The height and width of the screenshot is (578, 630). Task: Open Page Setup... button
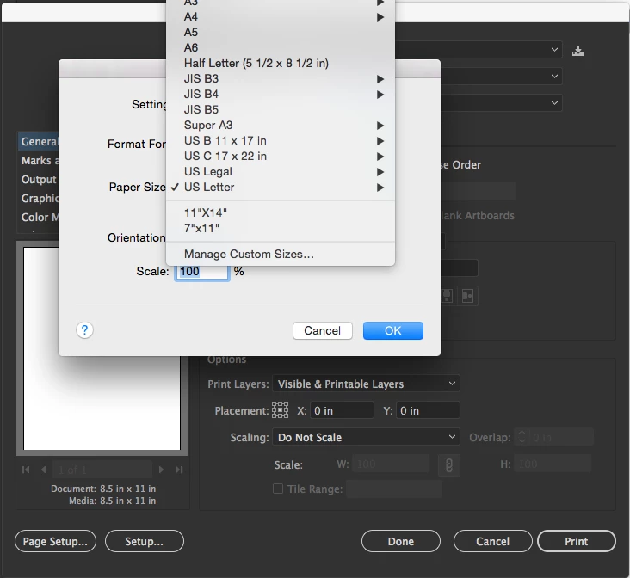(55, 541)
